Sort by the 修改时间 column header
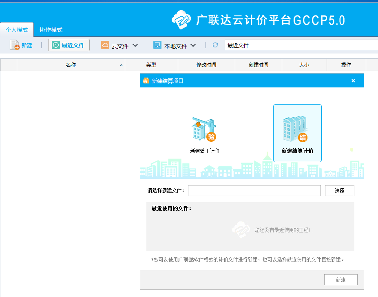 (206, 65)
